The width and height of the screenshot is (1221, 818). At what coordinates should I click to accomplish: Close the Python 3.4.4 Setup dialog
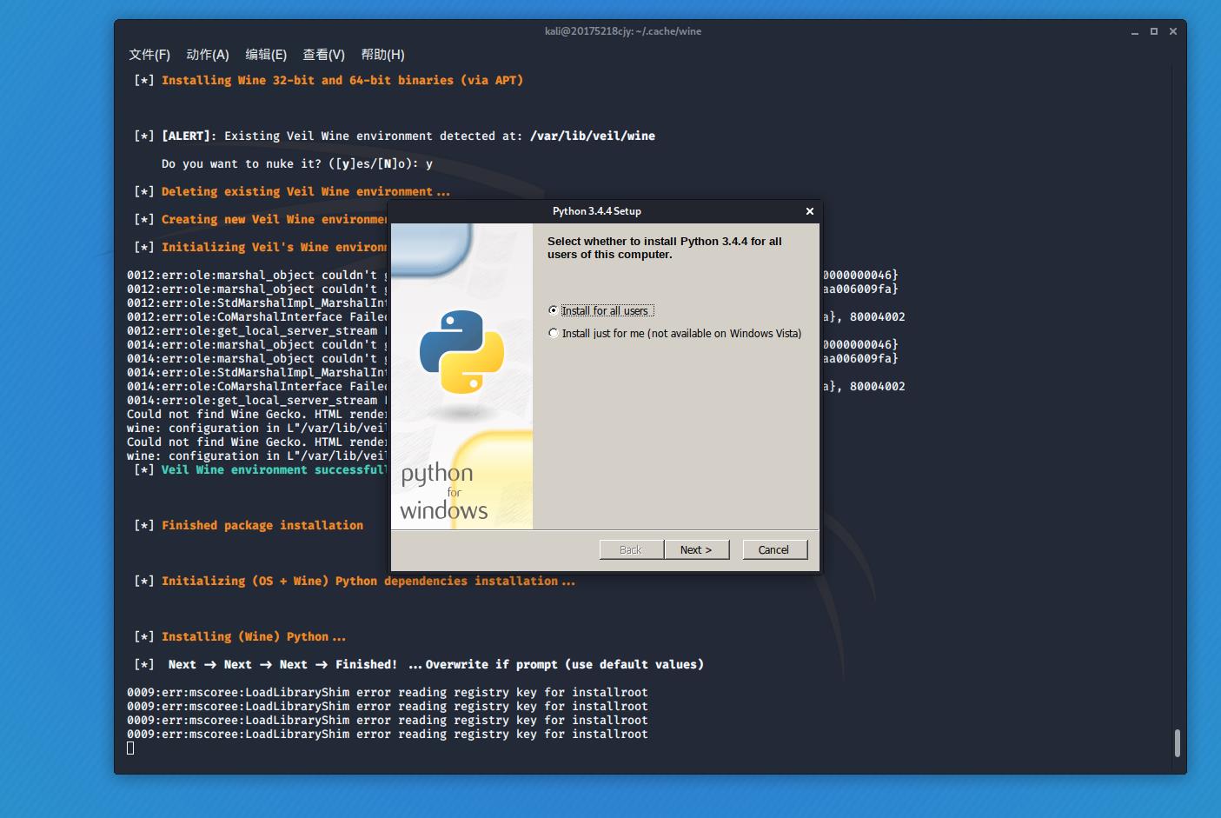(x=810, y=211)
